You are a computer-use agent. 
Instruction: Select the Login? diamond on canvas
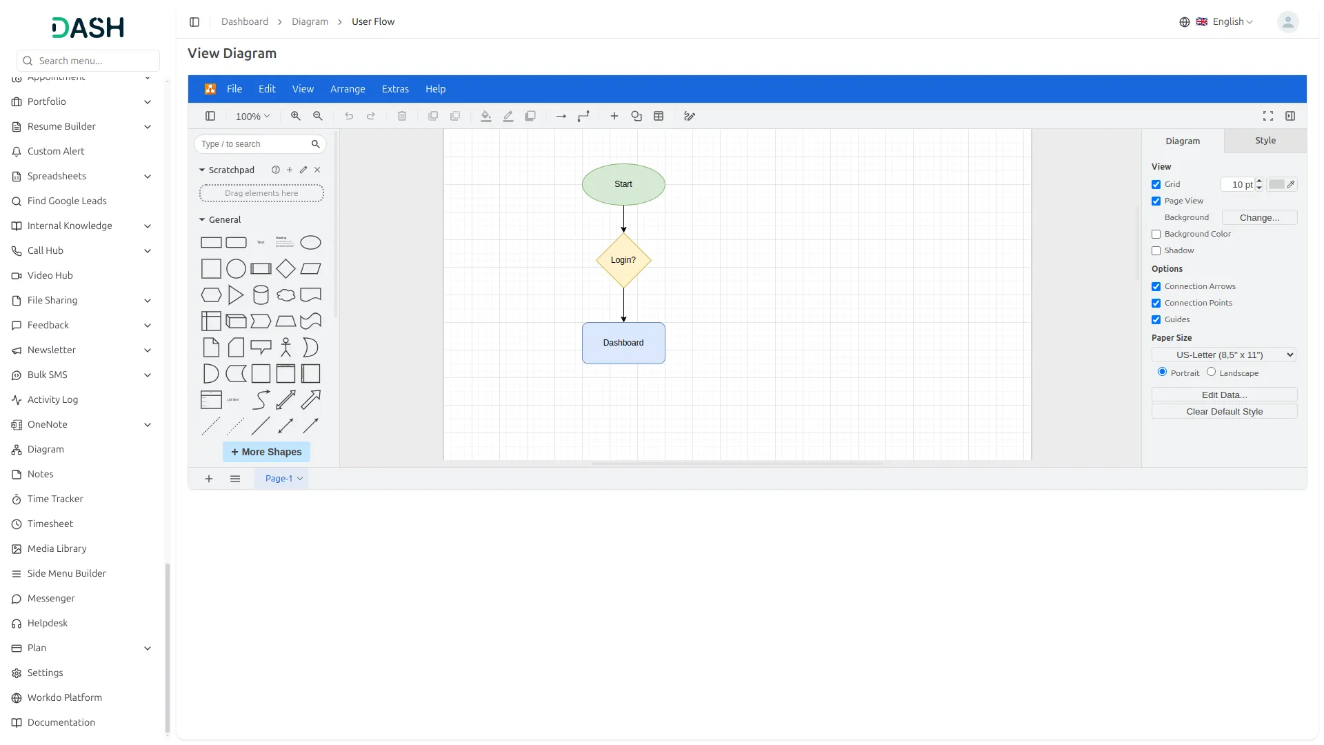click(623, 260)
